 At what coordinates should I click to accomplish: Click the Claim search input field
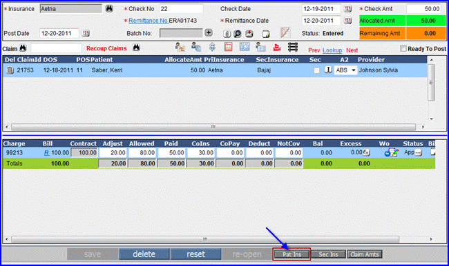(x=56, y=48)
